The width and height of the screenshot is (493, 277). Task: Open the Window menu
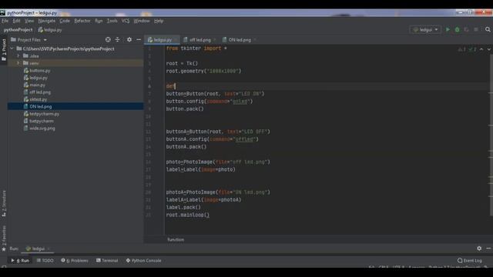(142, 21)
